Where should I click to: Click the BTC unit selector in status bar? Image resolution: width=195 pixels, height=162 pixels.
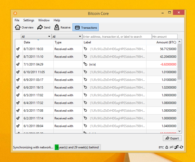[x=161, y=147]
